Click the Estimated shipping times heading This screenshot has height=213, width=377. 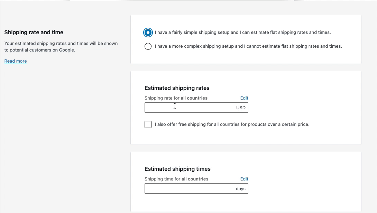(x=177, y=169)
